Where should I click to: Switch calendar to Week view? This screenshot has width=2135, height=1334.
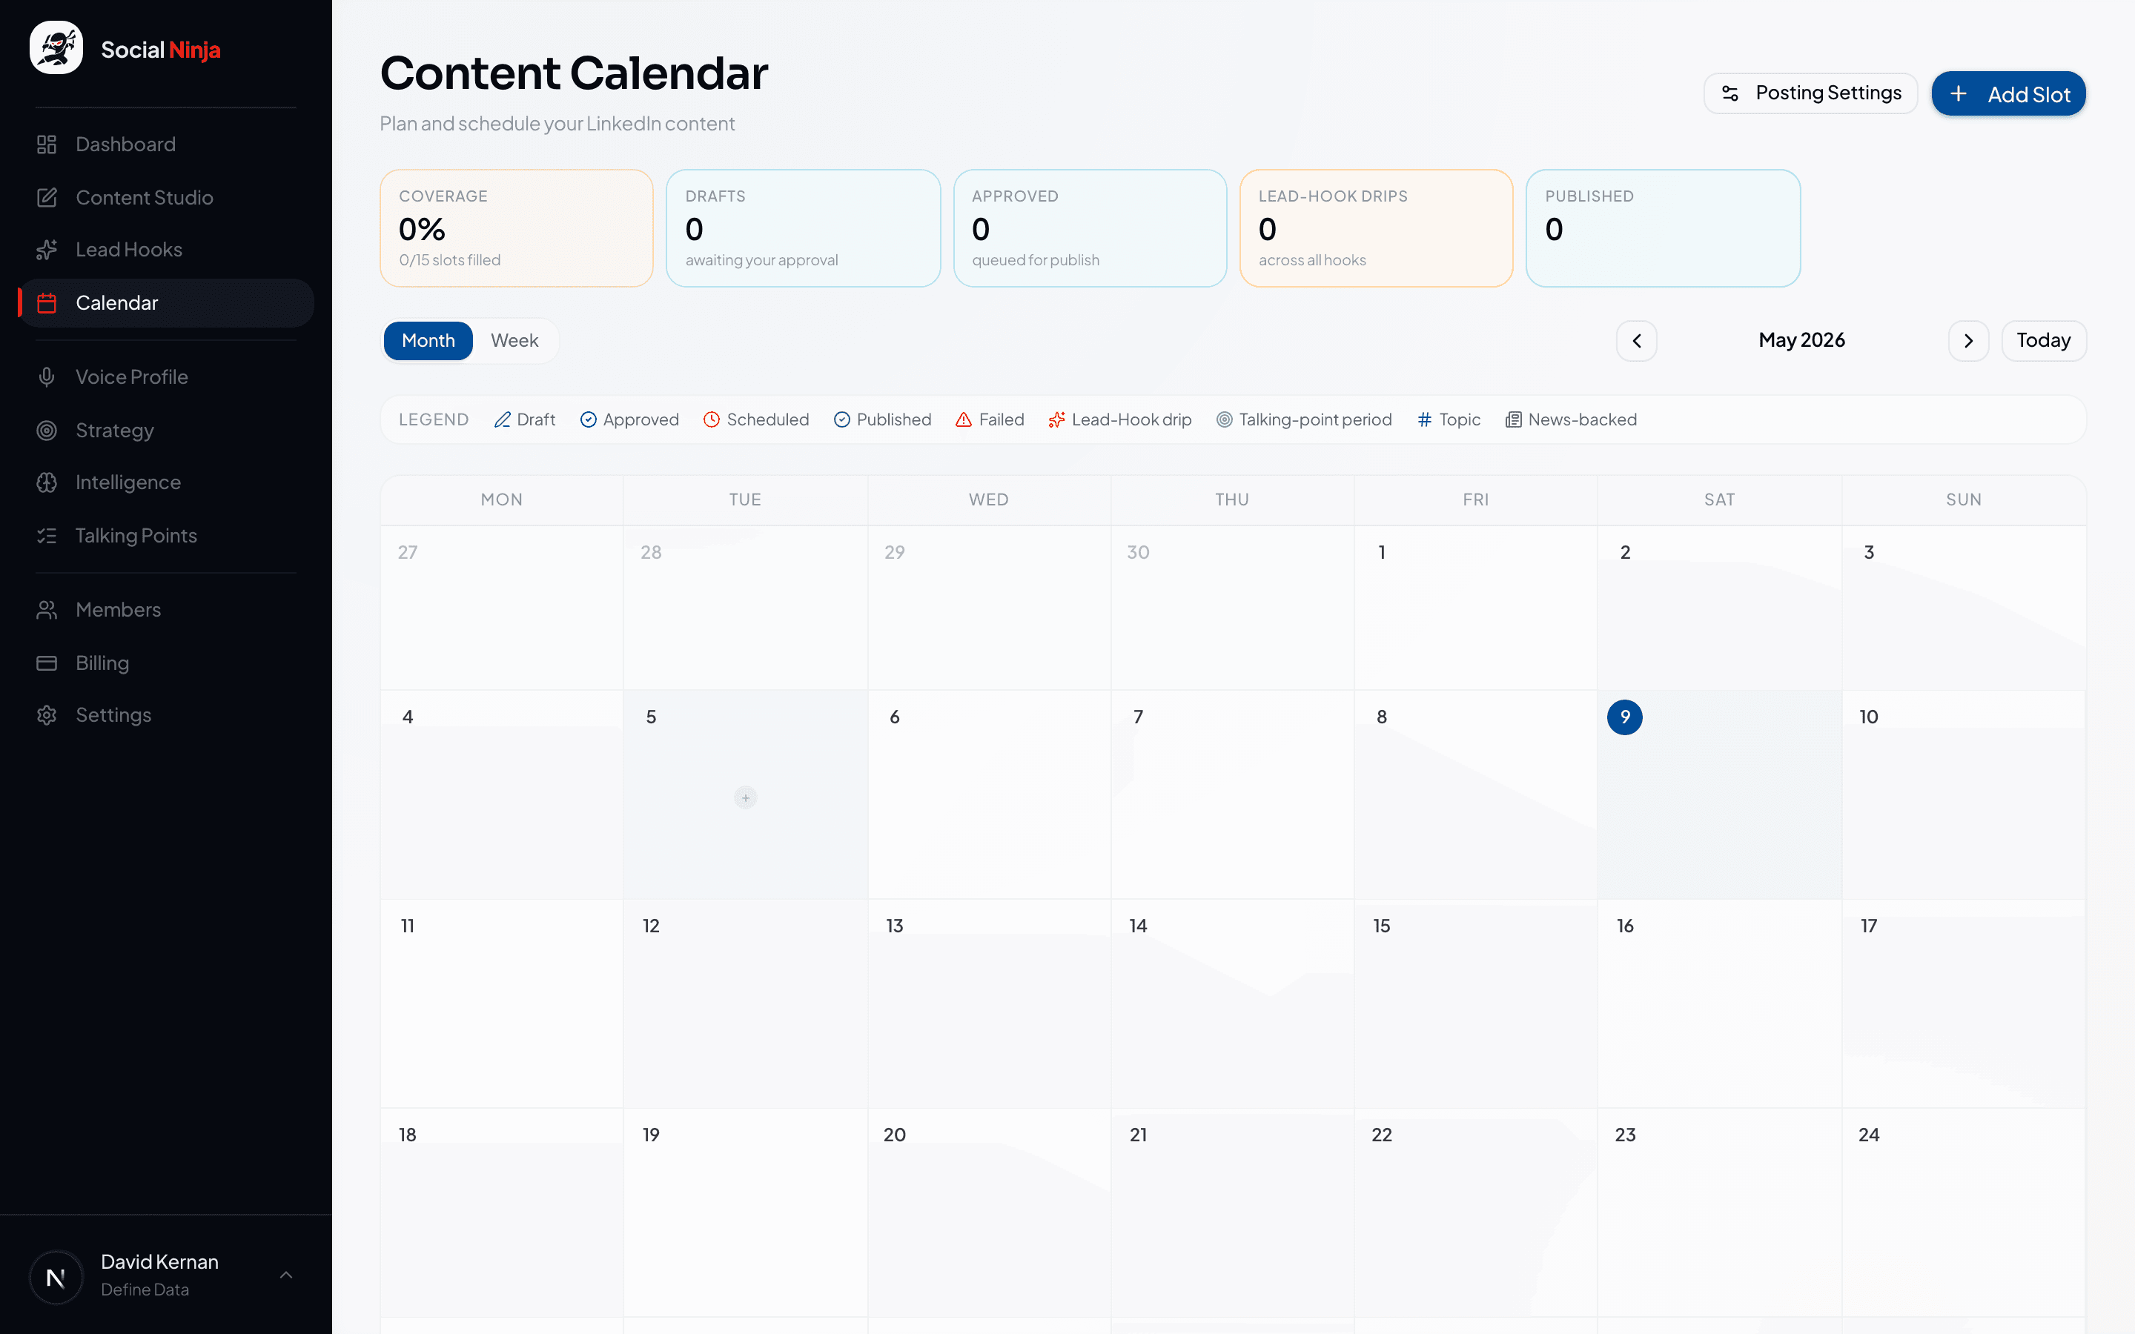(x=514, y=341)
